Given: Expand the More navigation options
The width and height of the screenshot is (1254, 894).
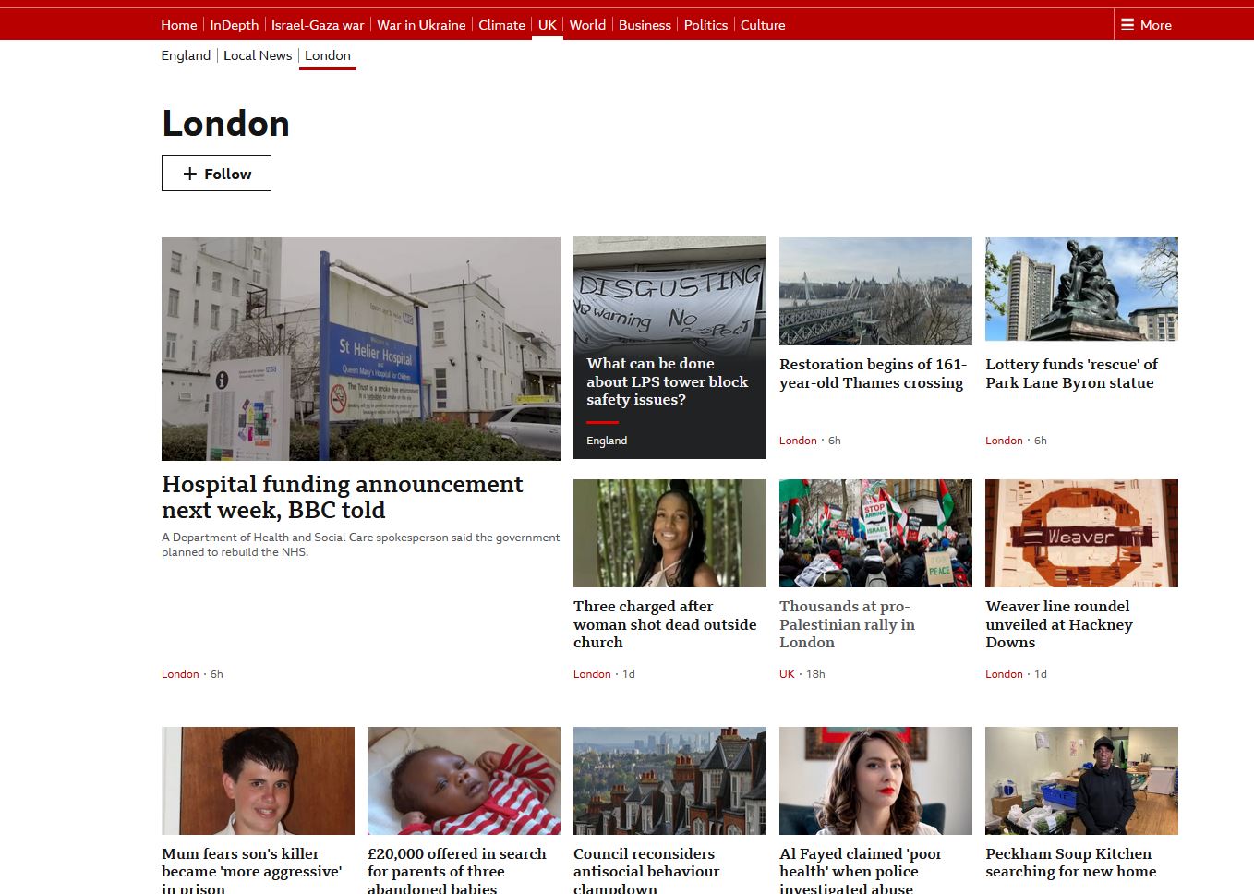Looking at the screenshot, I should (x=1146, y=25).
